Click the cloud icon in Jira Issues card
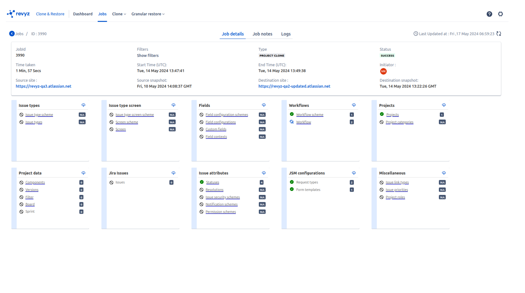This screenshot has height=293, width=525. click(173, 173)
